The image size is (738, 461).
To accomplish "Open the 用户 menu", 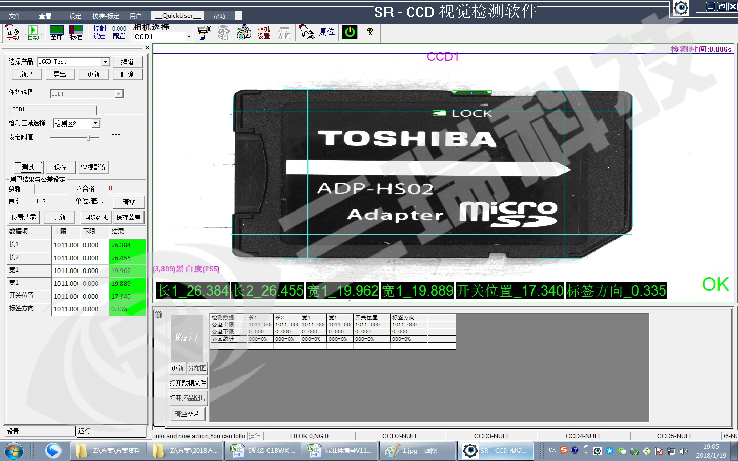I will (135, 16).
